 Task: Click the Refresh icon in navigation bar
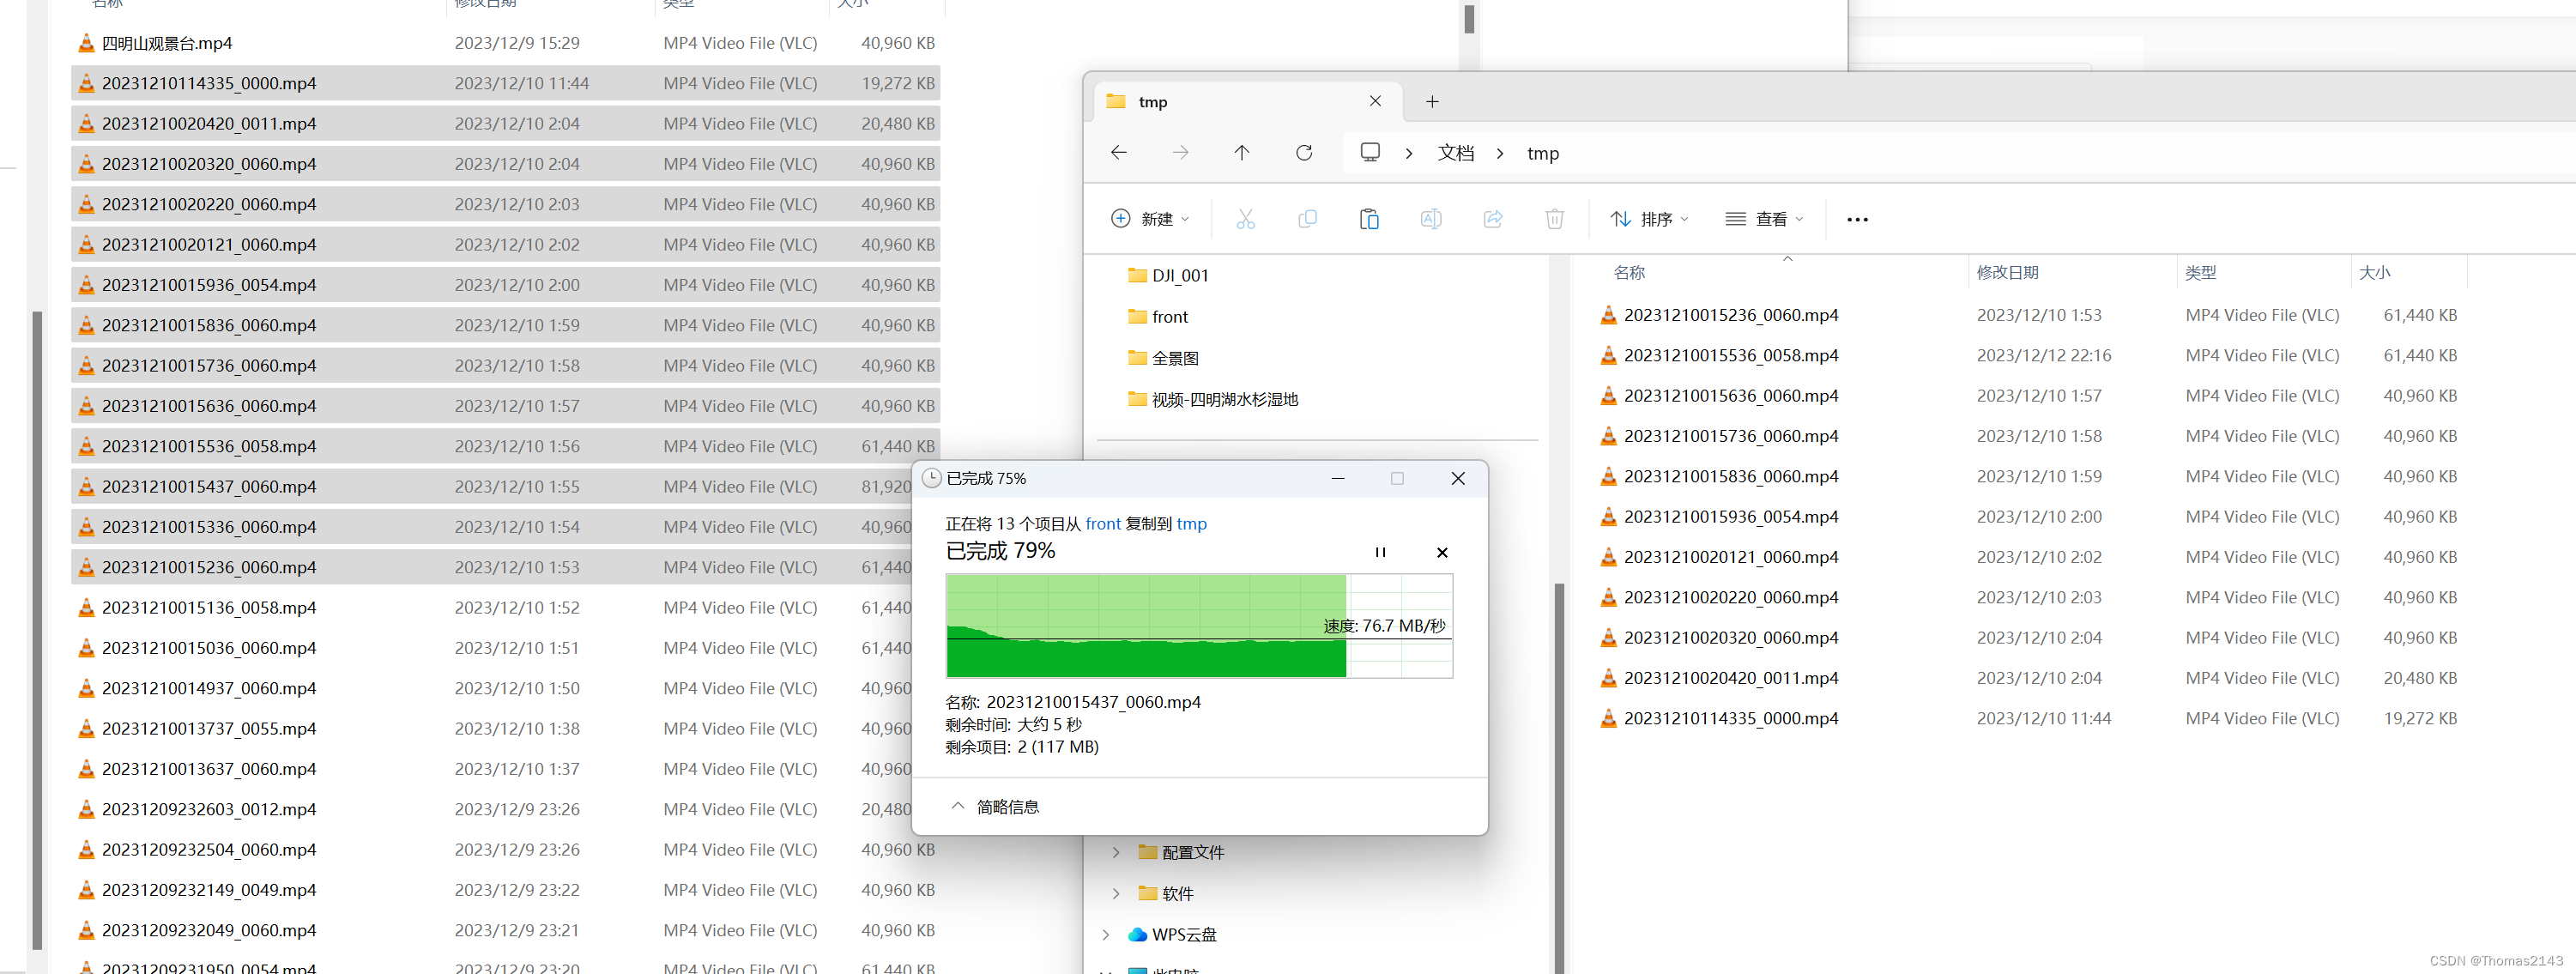point(1304,153)
